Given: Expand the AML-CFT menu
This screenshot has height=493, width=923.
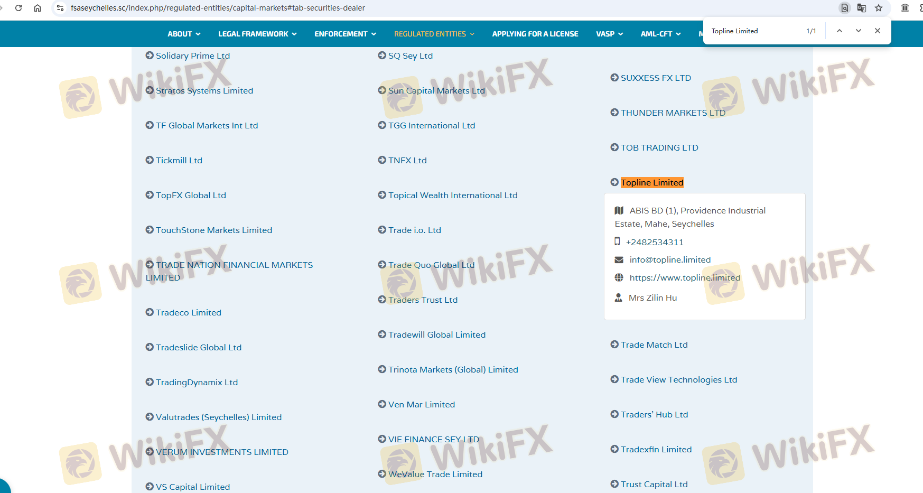Looking at the screenshot, I should point(661,34).
